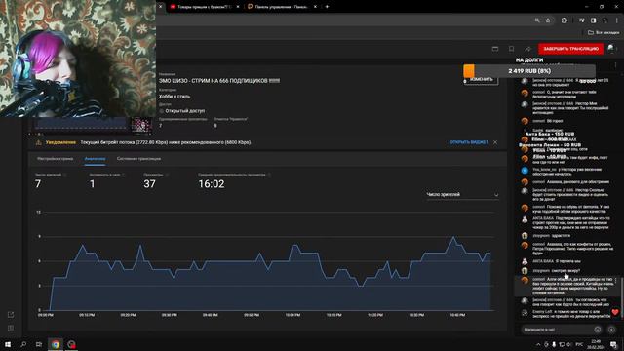Open the Chrome profile icon
The width and height of the screenshot is (624, 351).
pos(604,20)
